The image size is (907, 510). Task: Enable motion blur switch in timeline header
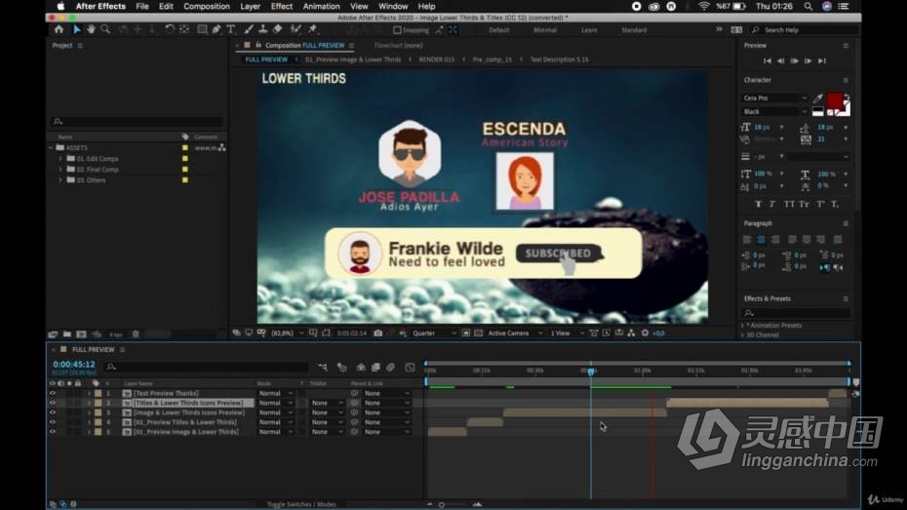[x=390, y=368]
